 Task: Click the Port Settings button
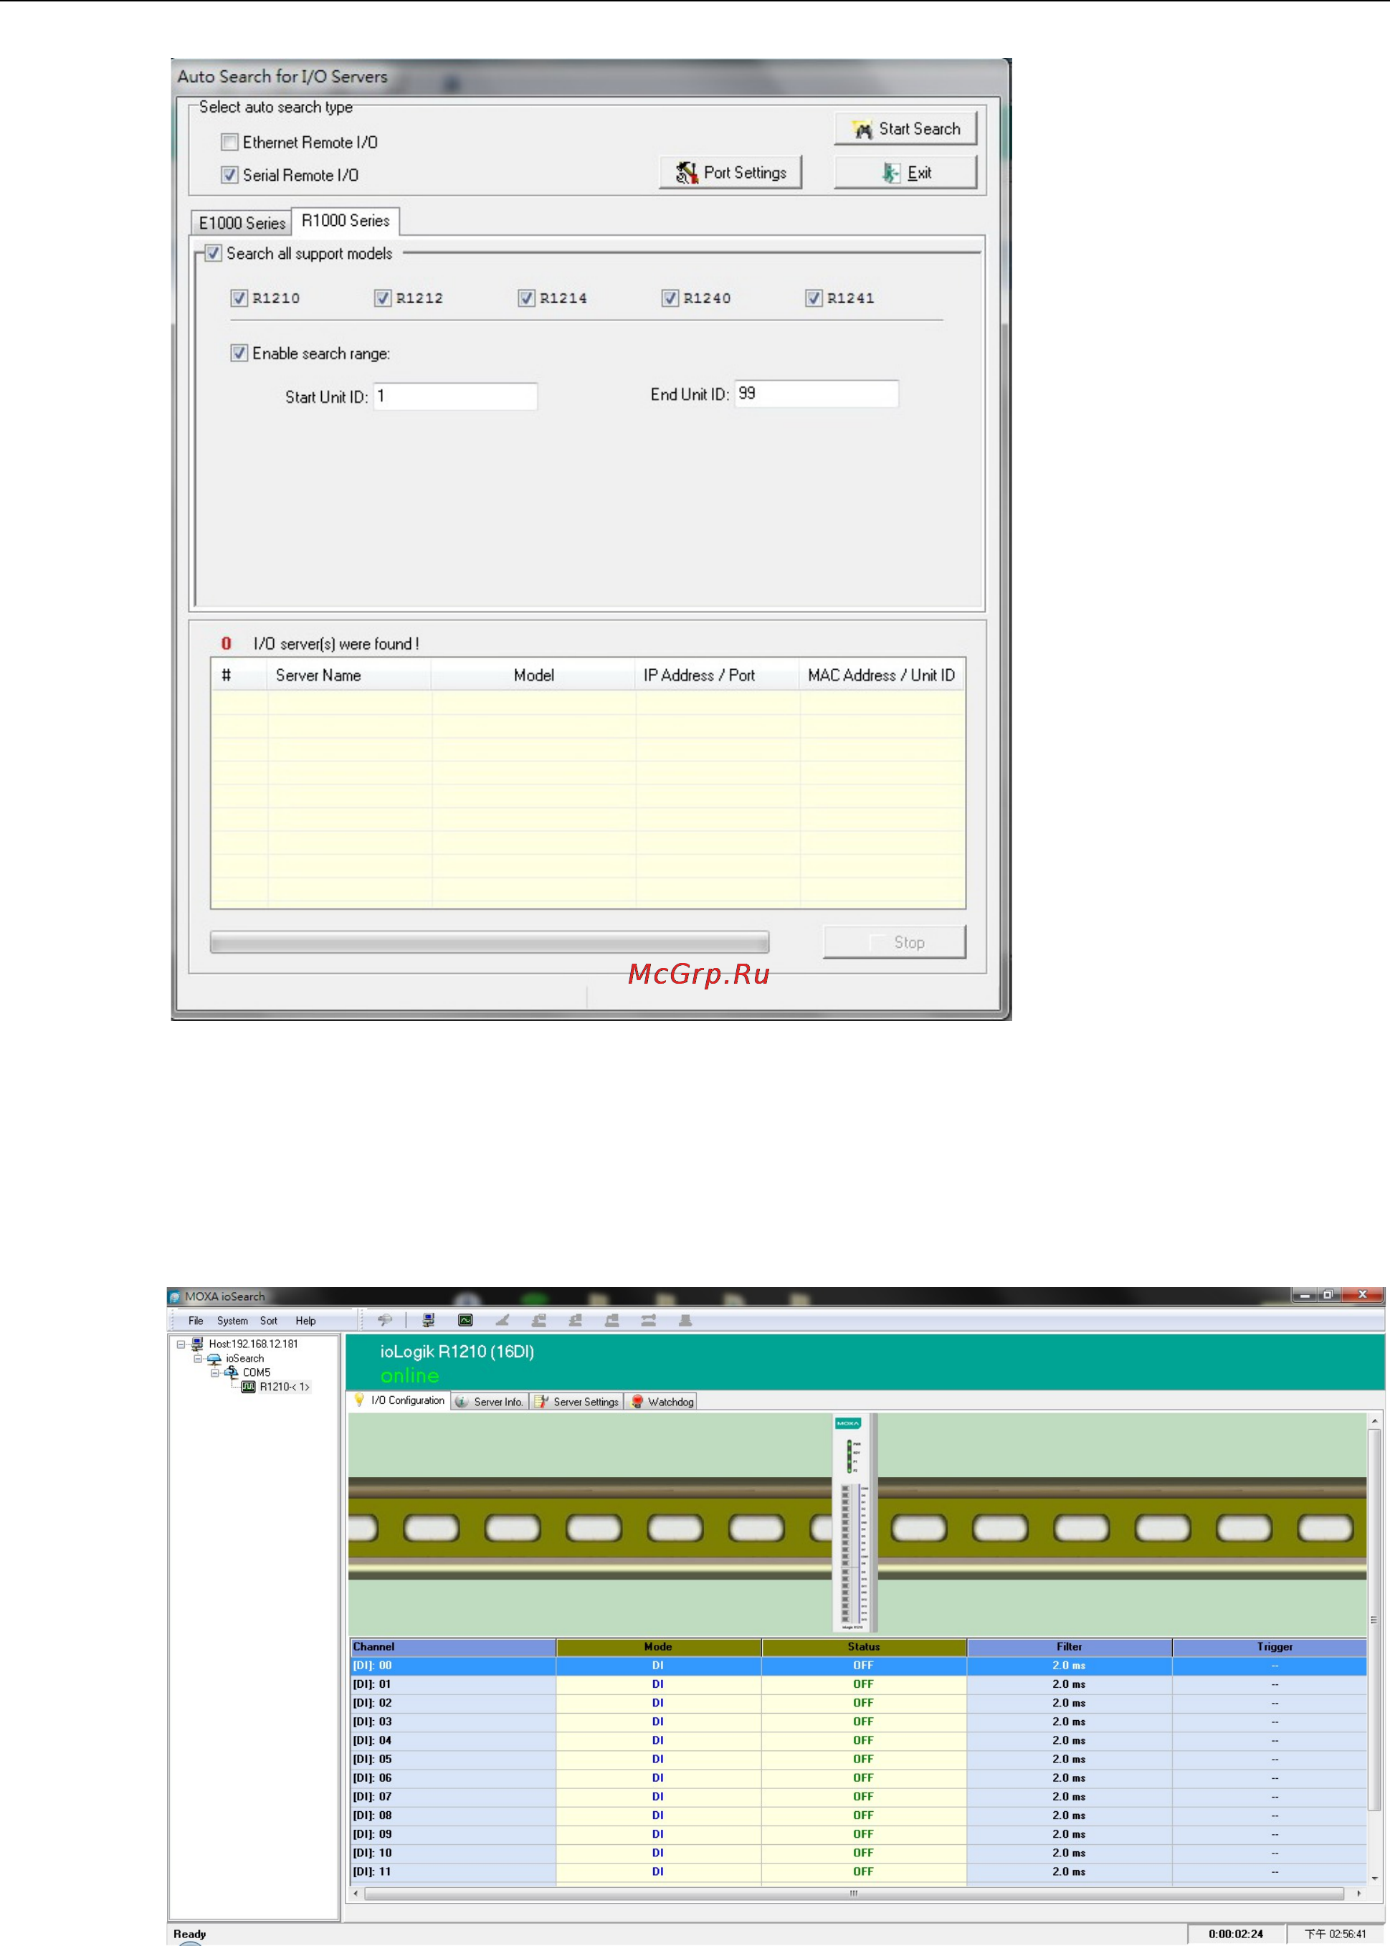730,172
